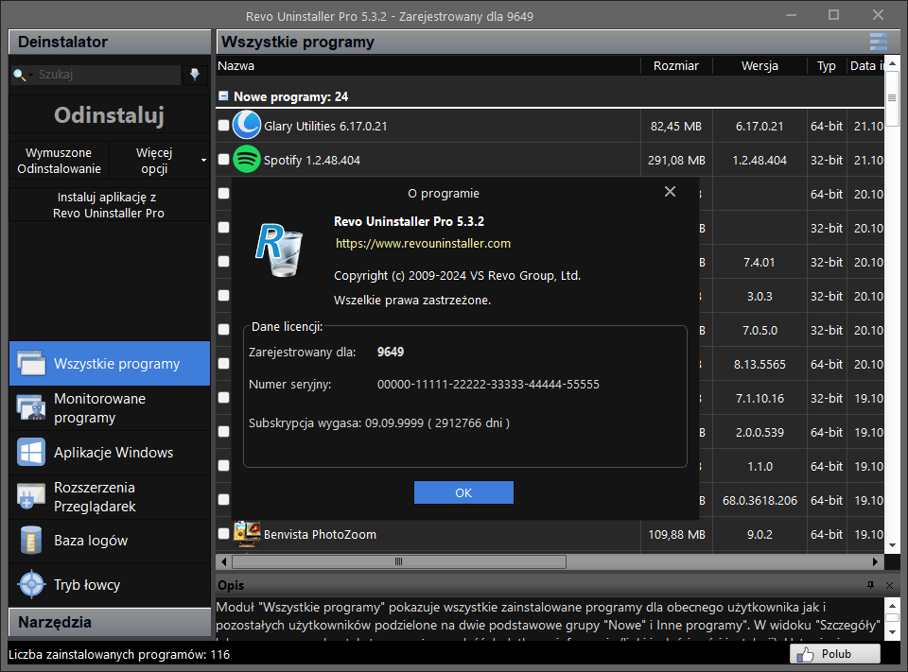908x672 pixels.
Task: Click the horizontal scrollbar thumb
Action: 399,561
